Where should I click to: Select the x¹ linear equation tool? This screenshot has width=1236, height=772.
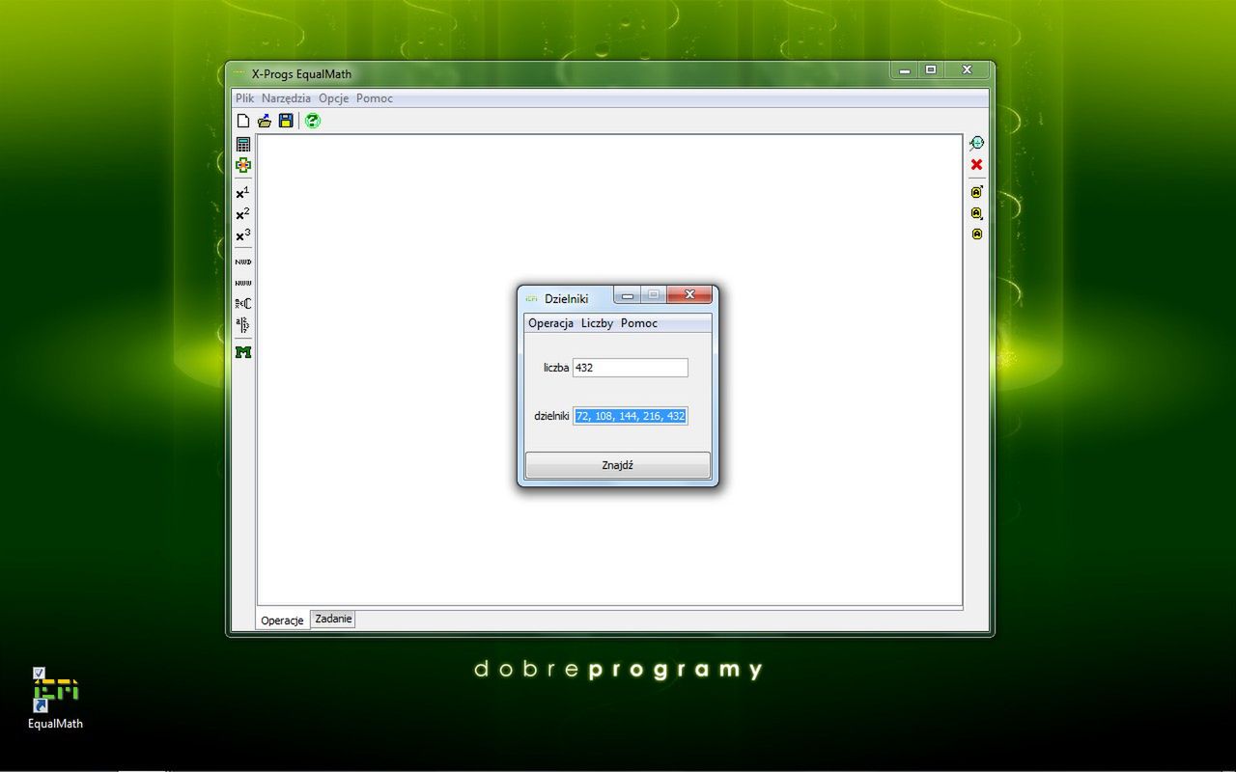tap(243, 193)
